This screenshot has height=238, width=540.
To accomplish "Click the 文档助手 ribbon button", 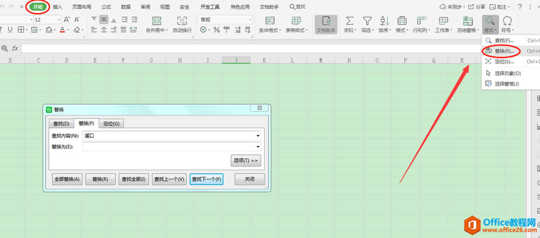I will 326,25.
